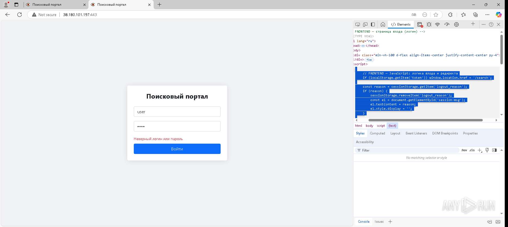
Task: Click the address bar URL 38.180.101.197:443
Action: click(x=80, y=15)
